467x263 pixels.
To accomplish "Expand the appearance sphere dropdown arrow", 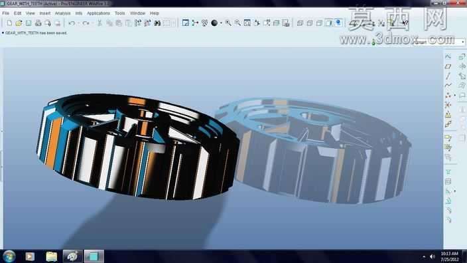I will (221, 23).
